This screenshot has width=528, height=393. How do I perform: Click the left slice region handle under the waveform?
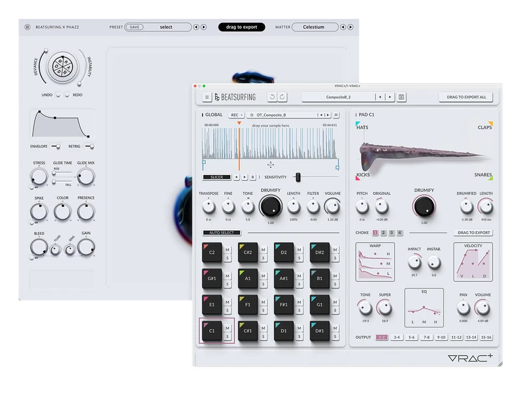204,162
